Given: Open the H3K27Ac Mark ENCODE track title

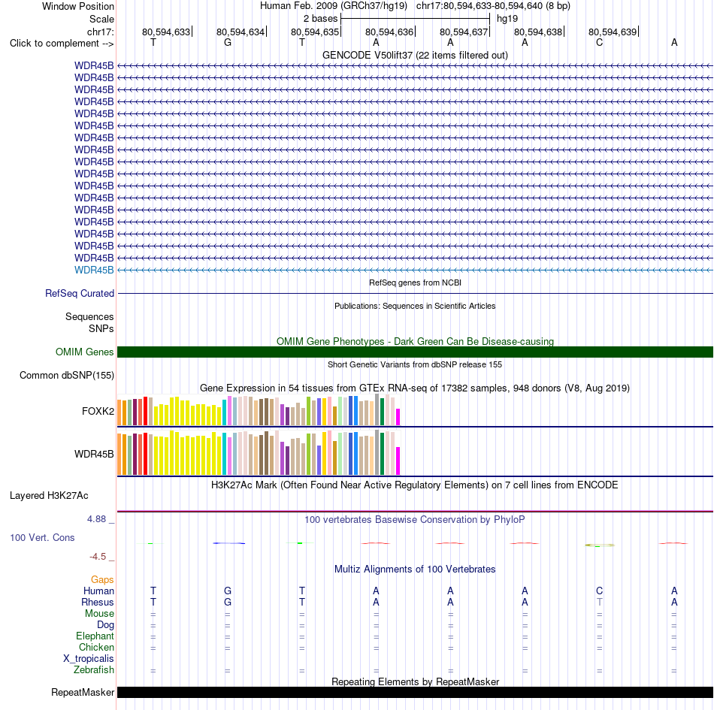Looking at the screenshot, I should click(x=415, y=485).
